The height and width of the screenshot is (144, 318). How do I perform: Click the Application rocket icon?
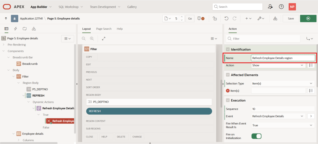click(15, 18)
